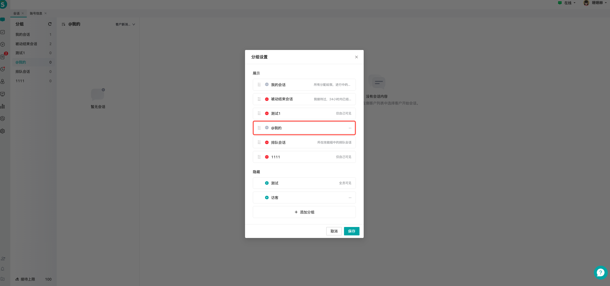Open the sidebar icon with red badge 2

tap(3, 56)
